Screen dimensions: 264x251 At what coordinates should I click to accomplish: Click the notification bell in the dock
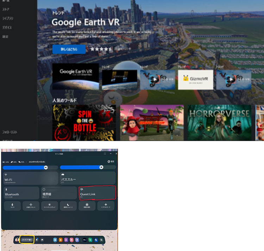(x=37, y=240)
